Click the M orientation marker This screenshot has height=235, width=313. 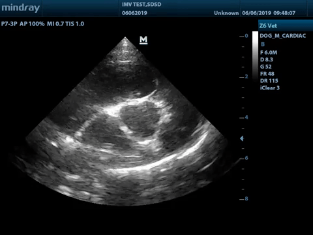[x=143, y=40]
